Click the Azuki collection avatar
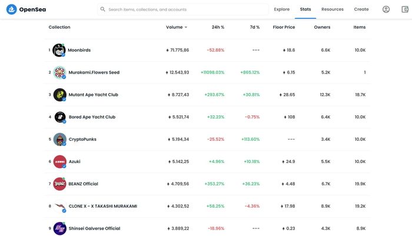 coord(60,162)
